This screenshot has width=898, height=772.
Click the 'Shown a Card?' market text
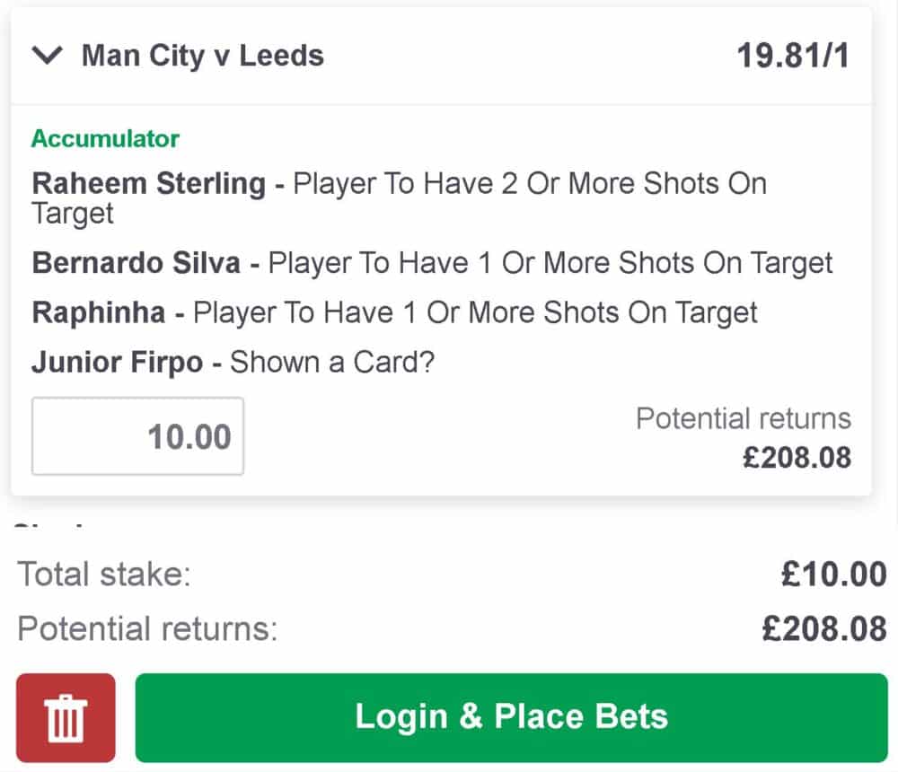(x=332, y=362)
